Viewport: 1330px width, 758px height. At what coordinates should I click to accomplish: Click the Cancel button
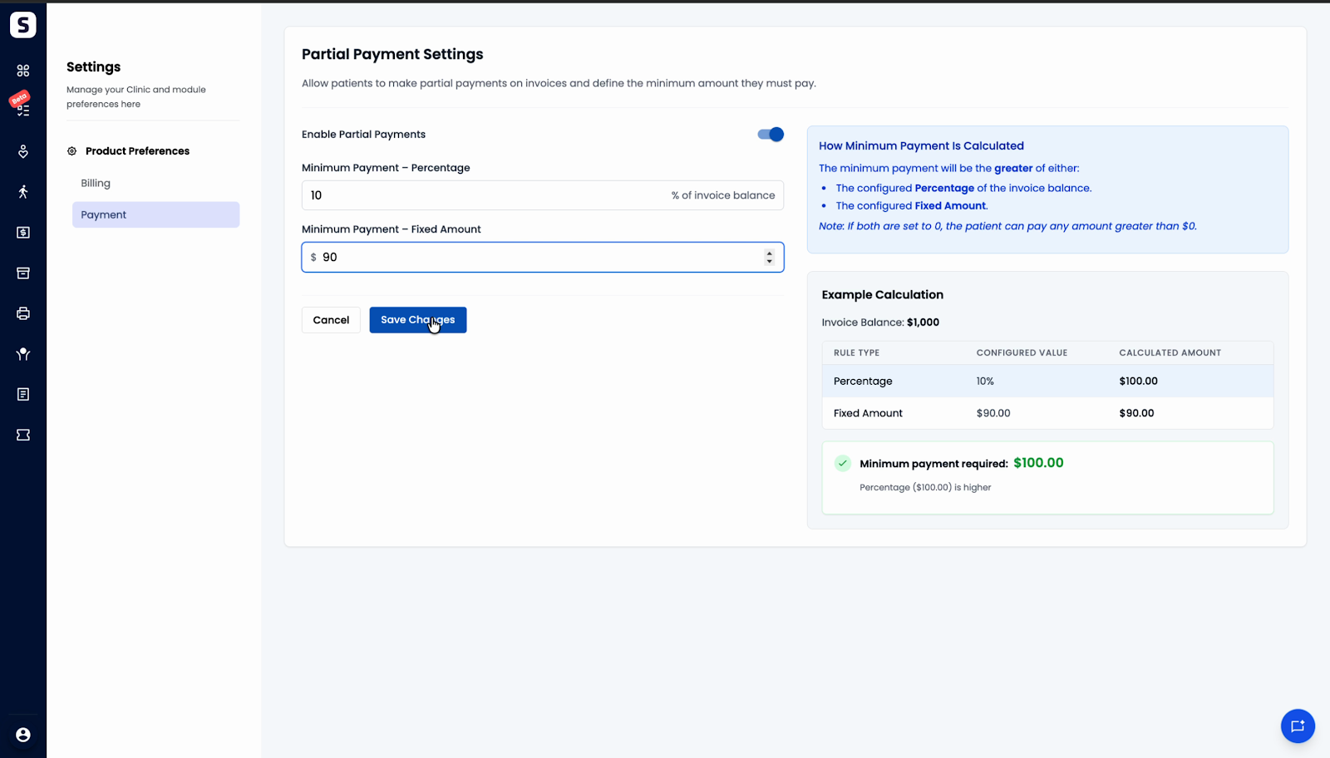pos(331,320)
